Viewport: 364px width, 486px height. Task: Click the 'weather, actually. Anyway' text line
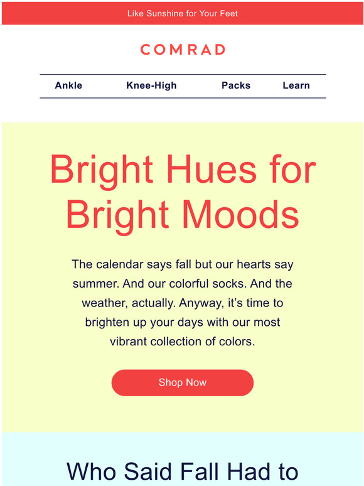(x=183, y=303)
